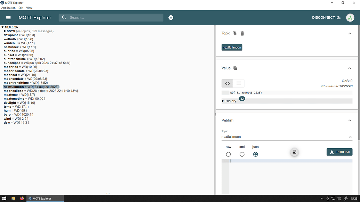Click the publish Topic input field
360x202 pixels.
tap(285, 137)
